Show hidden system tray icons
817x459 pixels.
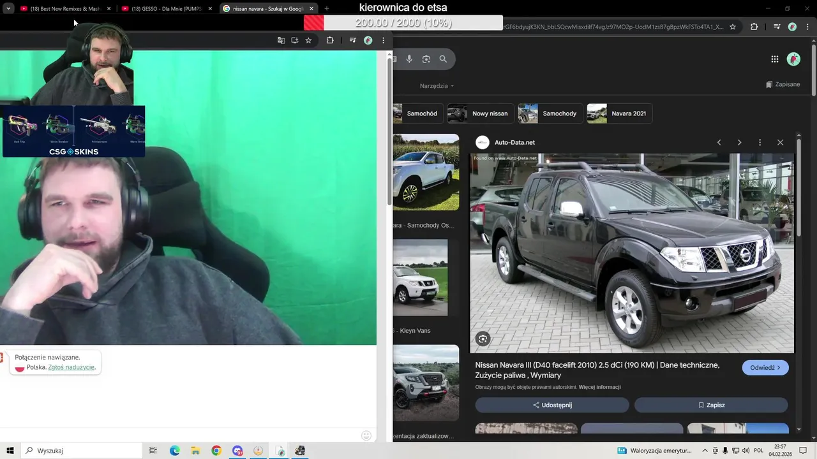705,451
